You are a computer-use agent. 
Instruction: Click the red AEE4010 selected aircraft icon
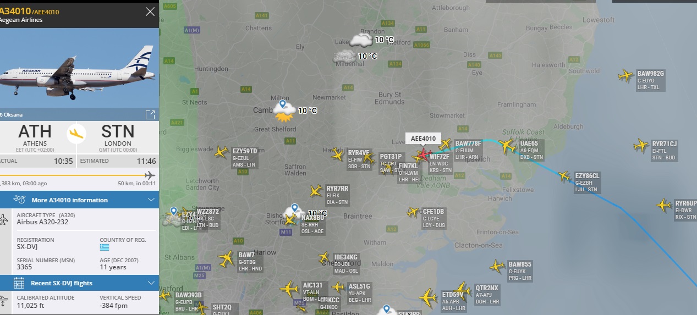coord(423,153)
